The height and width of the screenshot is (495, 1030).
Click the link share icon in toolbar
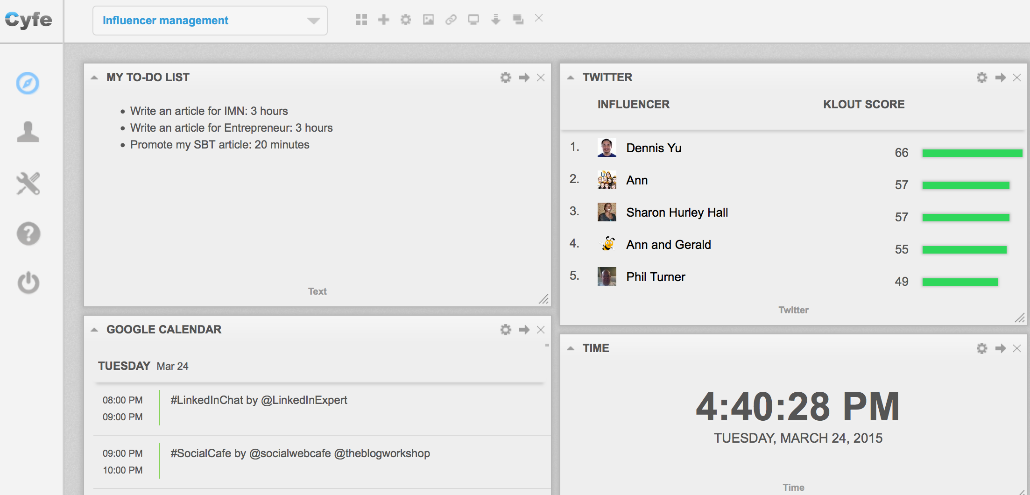451,20
